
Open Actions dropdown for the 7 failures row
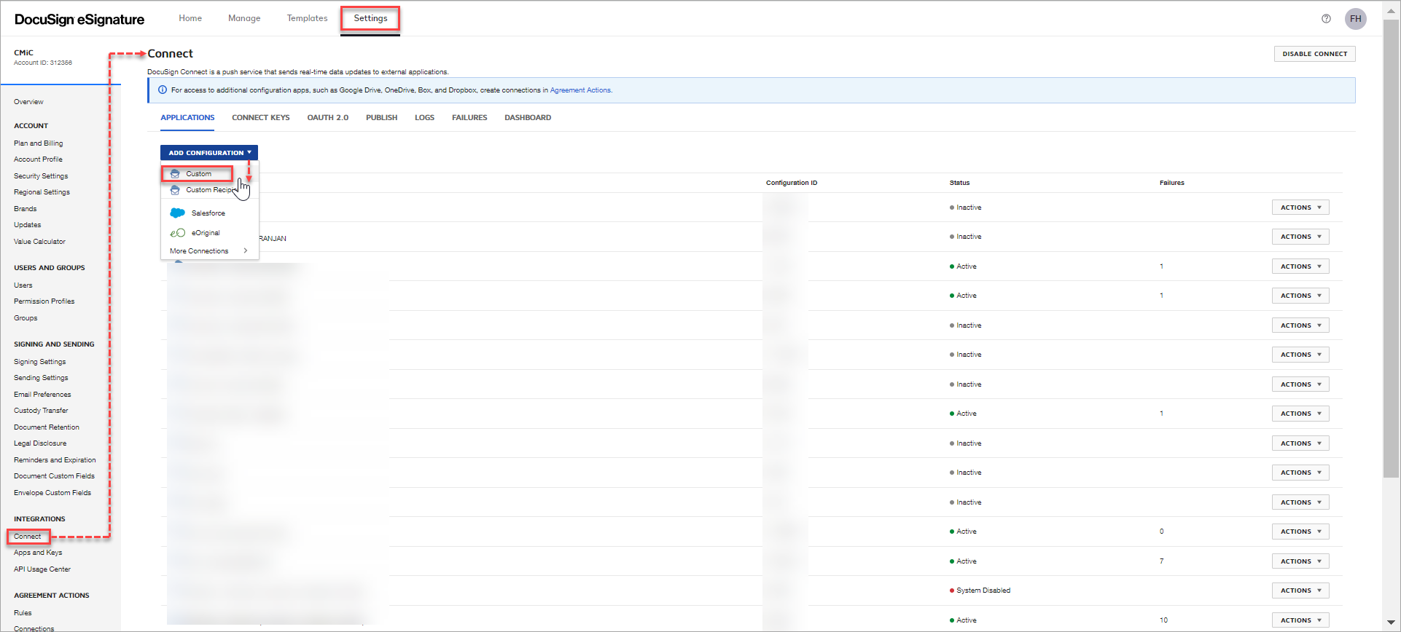[1300, 561]
